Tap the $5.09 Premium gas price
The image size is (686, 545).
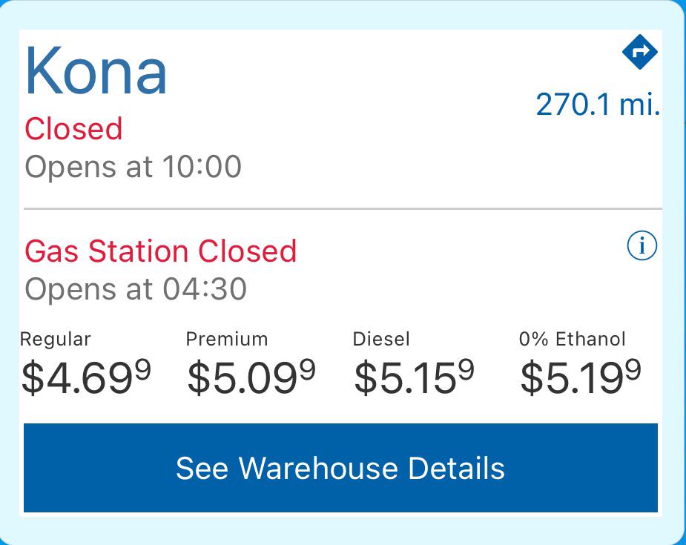coord(251,377)
